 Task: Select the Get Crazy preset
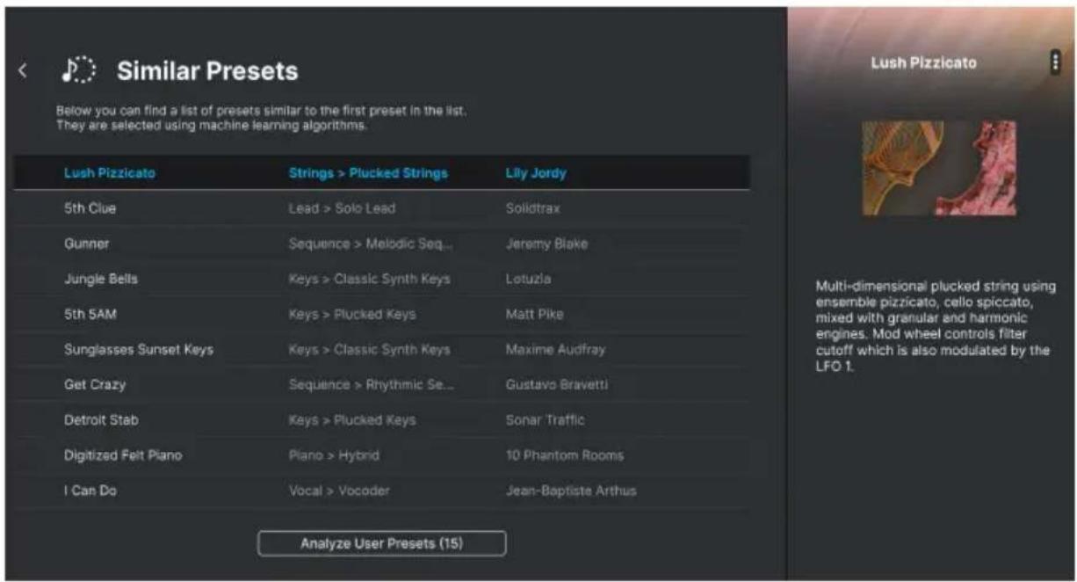pos(382,384)
